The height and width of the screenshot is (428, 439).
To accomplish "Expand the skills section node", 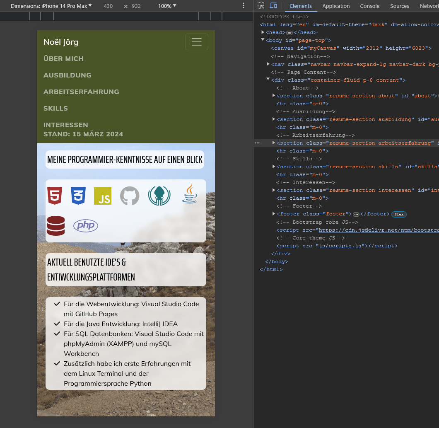I will click(273, 167).
